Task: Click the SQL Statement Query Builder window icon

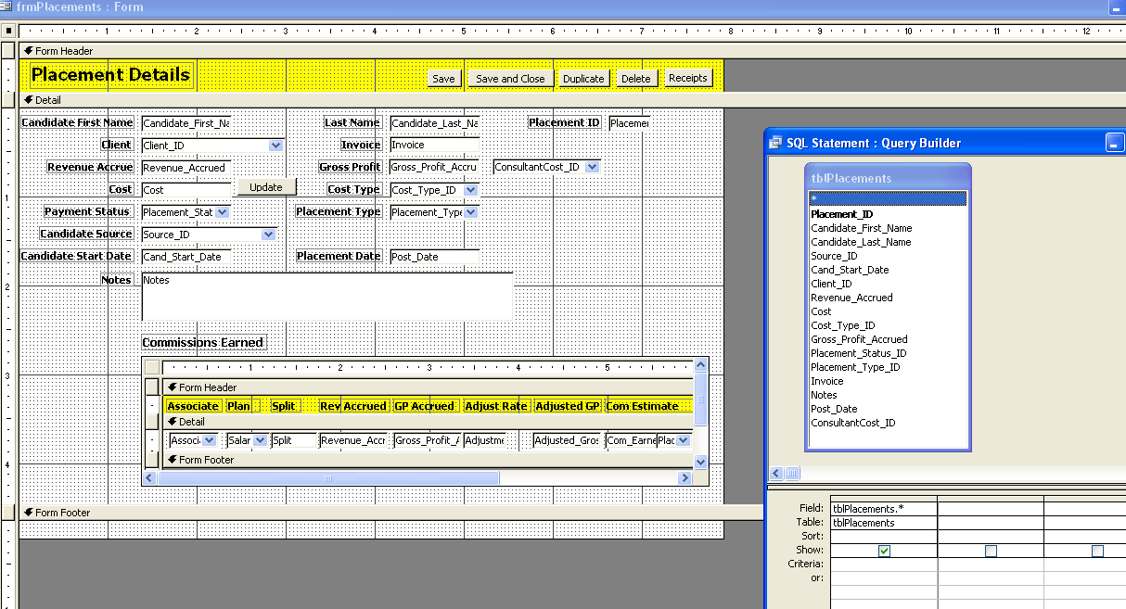Action: click(x=776, y=143)
